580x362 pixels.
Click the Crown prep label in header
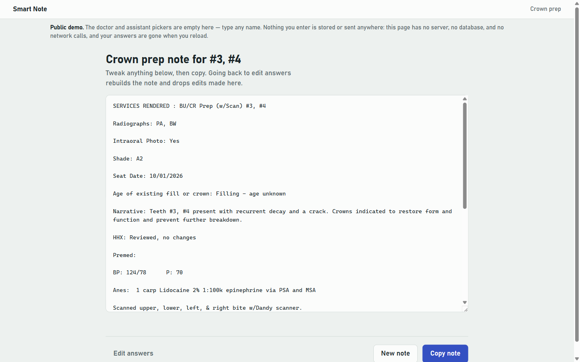point(545,9)
